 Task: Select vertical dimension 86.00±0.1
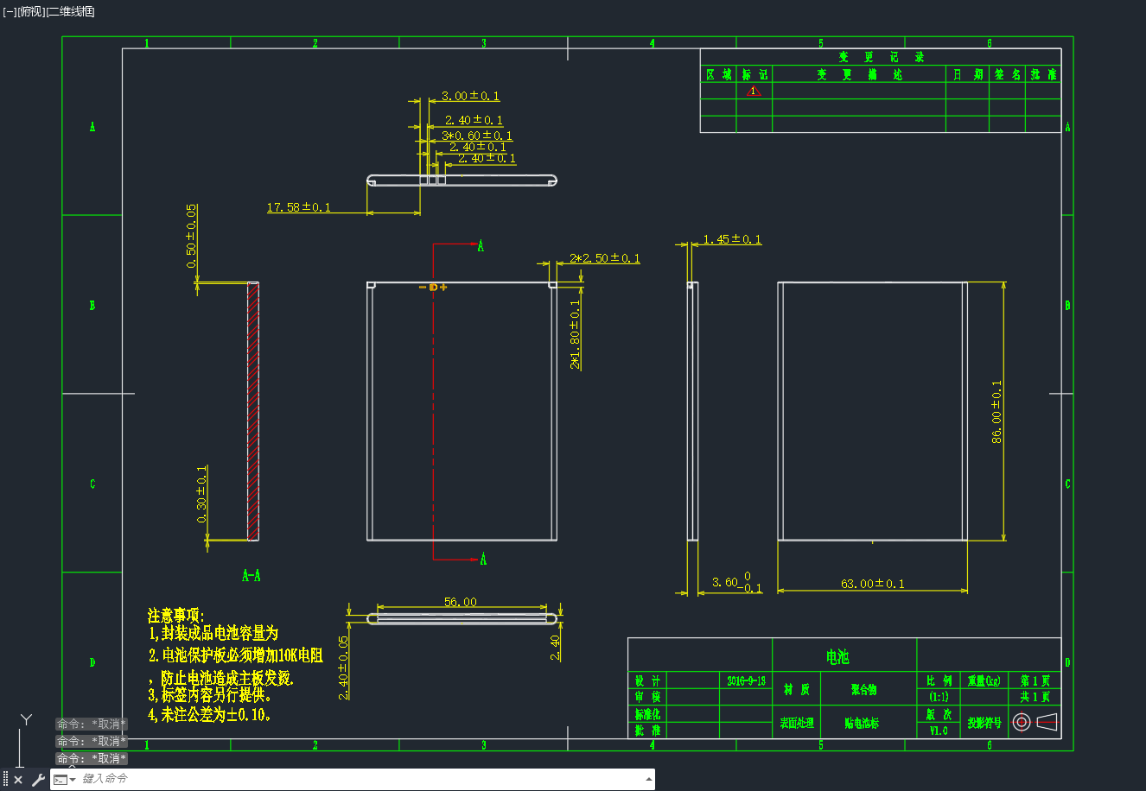[x=996, y=412]
